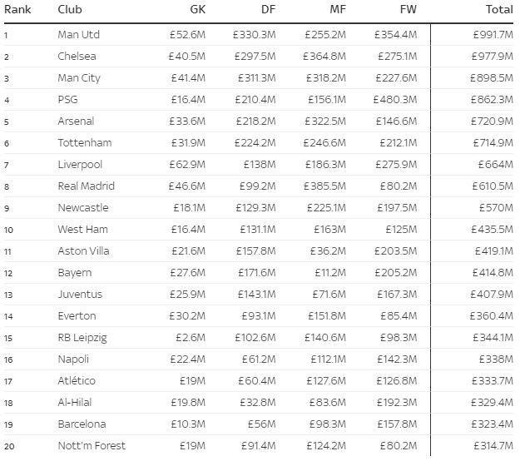Viewport: 520px width, 461px height.
Task: Click the Club column header
Action: click(70, 9)
